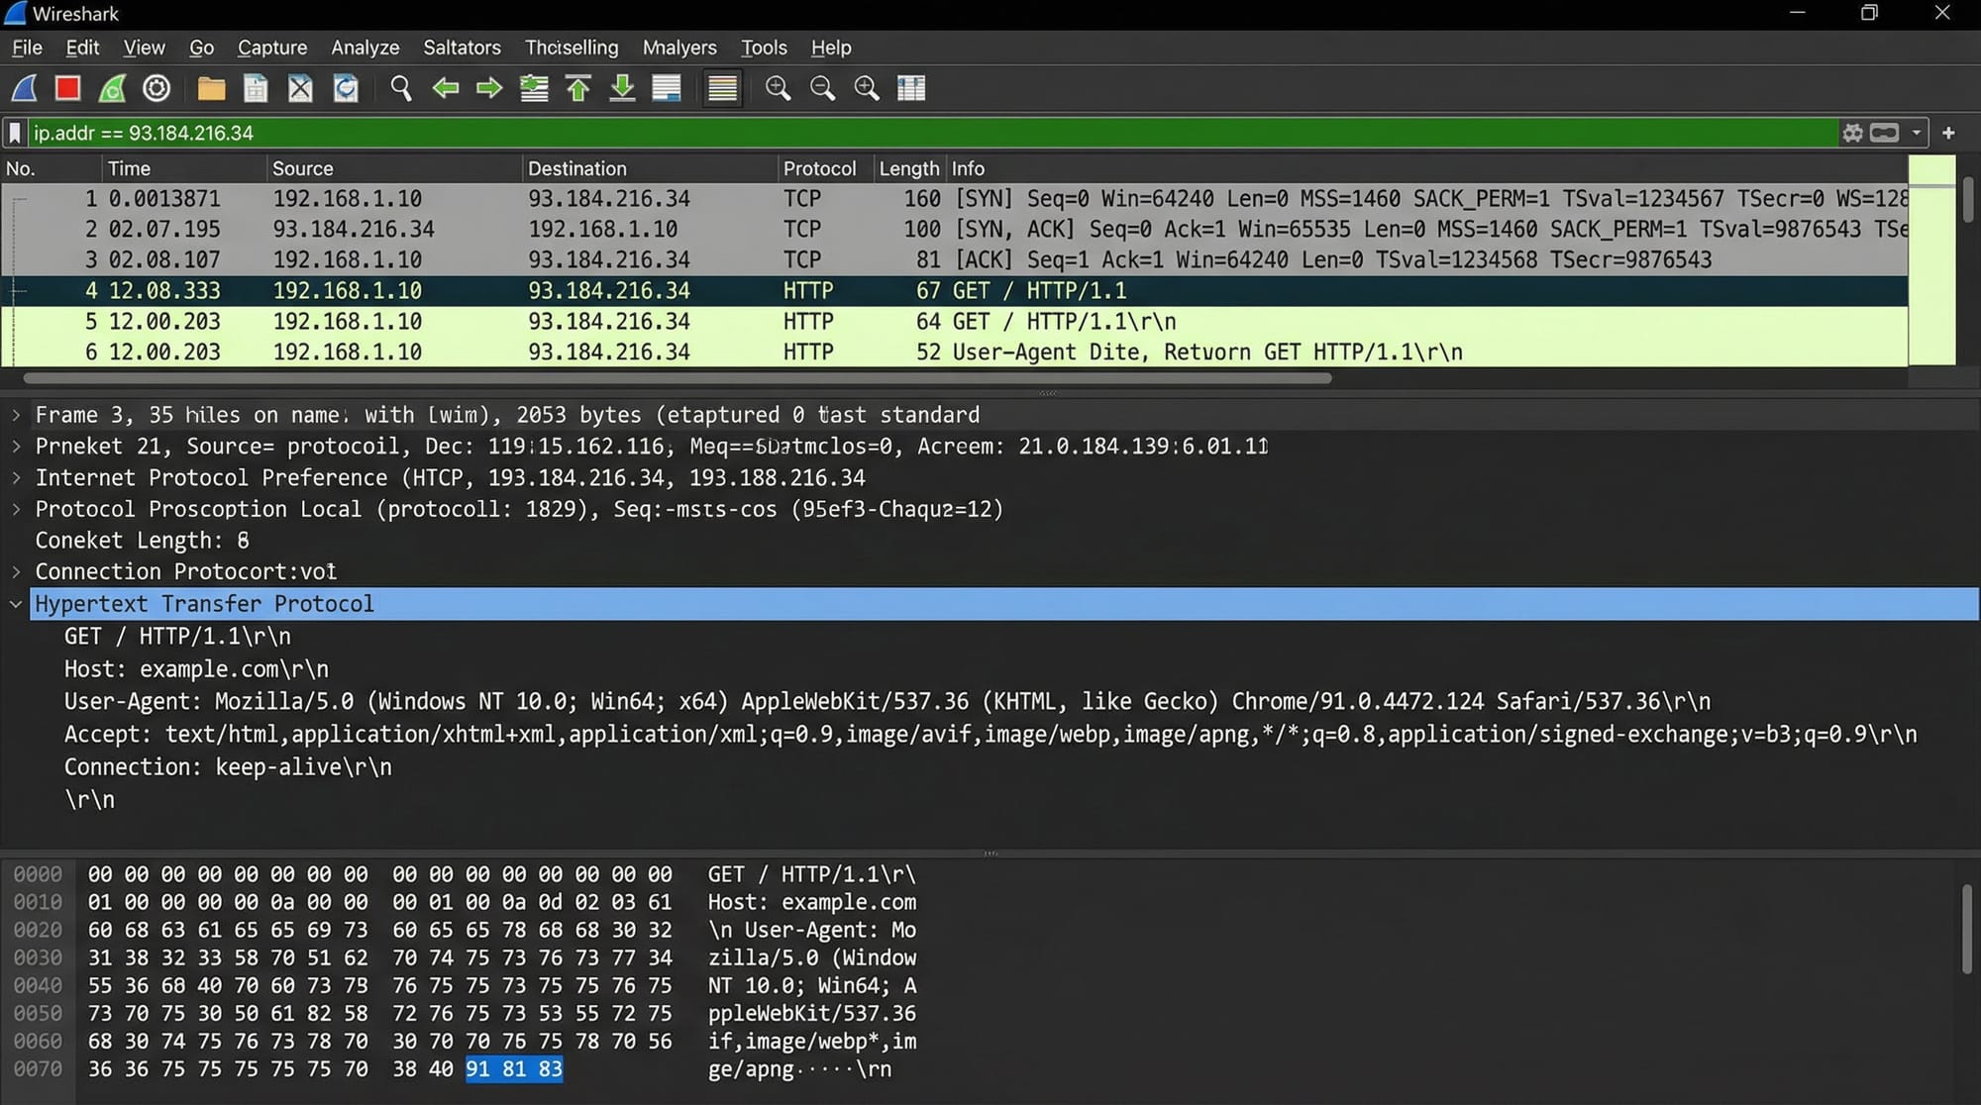Image resolution: width=1981 pixels, height=1105 pixels.
Task: Collapse the Hypertext Transfer Protocol tree
Action: (x=16, y=604)
